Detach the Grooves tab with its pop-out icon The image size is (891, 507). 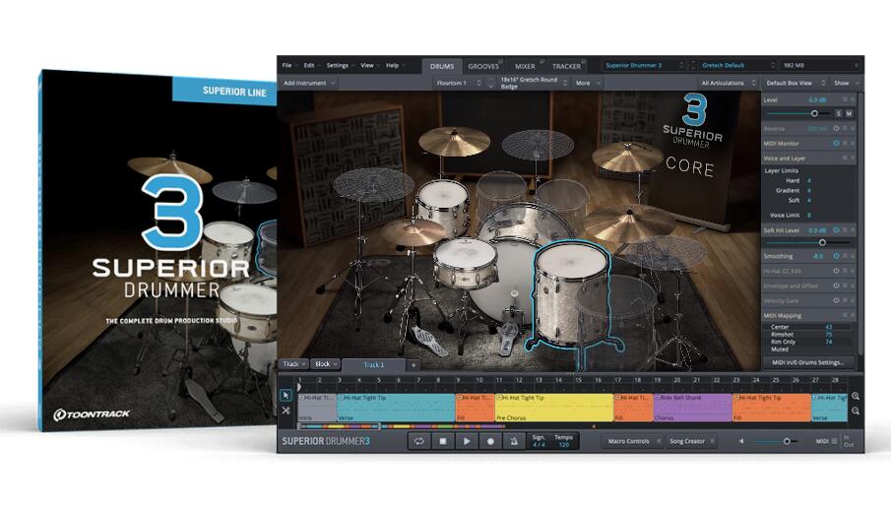click(500, 61)
